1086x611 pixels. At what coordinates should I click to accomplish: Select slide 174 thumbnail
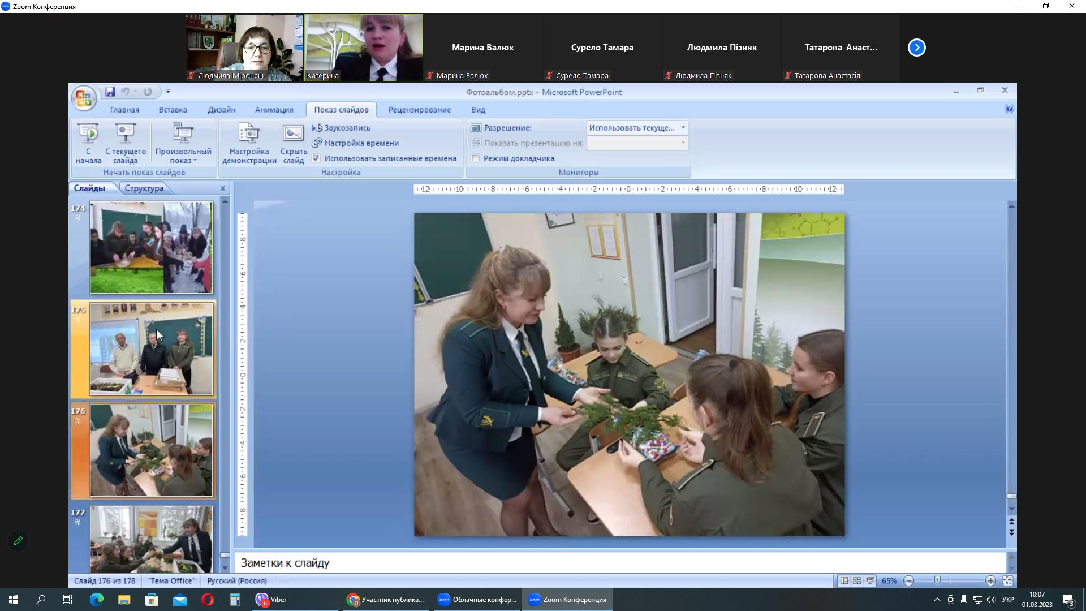(x=151, y=248)
